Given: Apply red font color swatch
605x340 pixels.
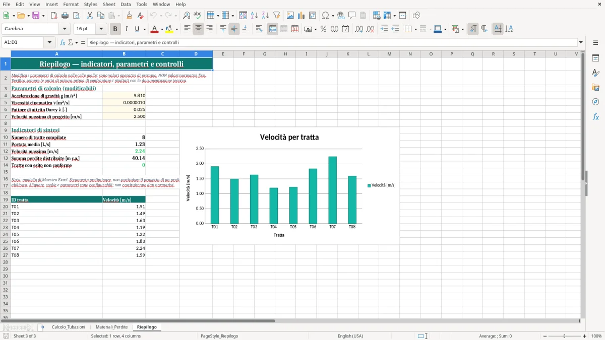Looking at the screenshot, I should pyautogui.click(x=155, y=29).
